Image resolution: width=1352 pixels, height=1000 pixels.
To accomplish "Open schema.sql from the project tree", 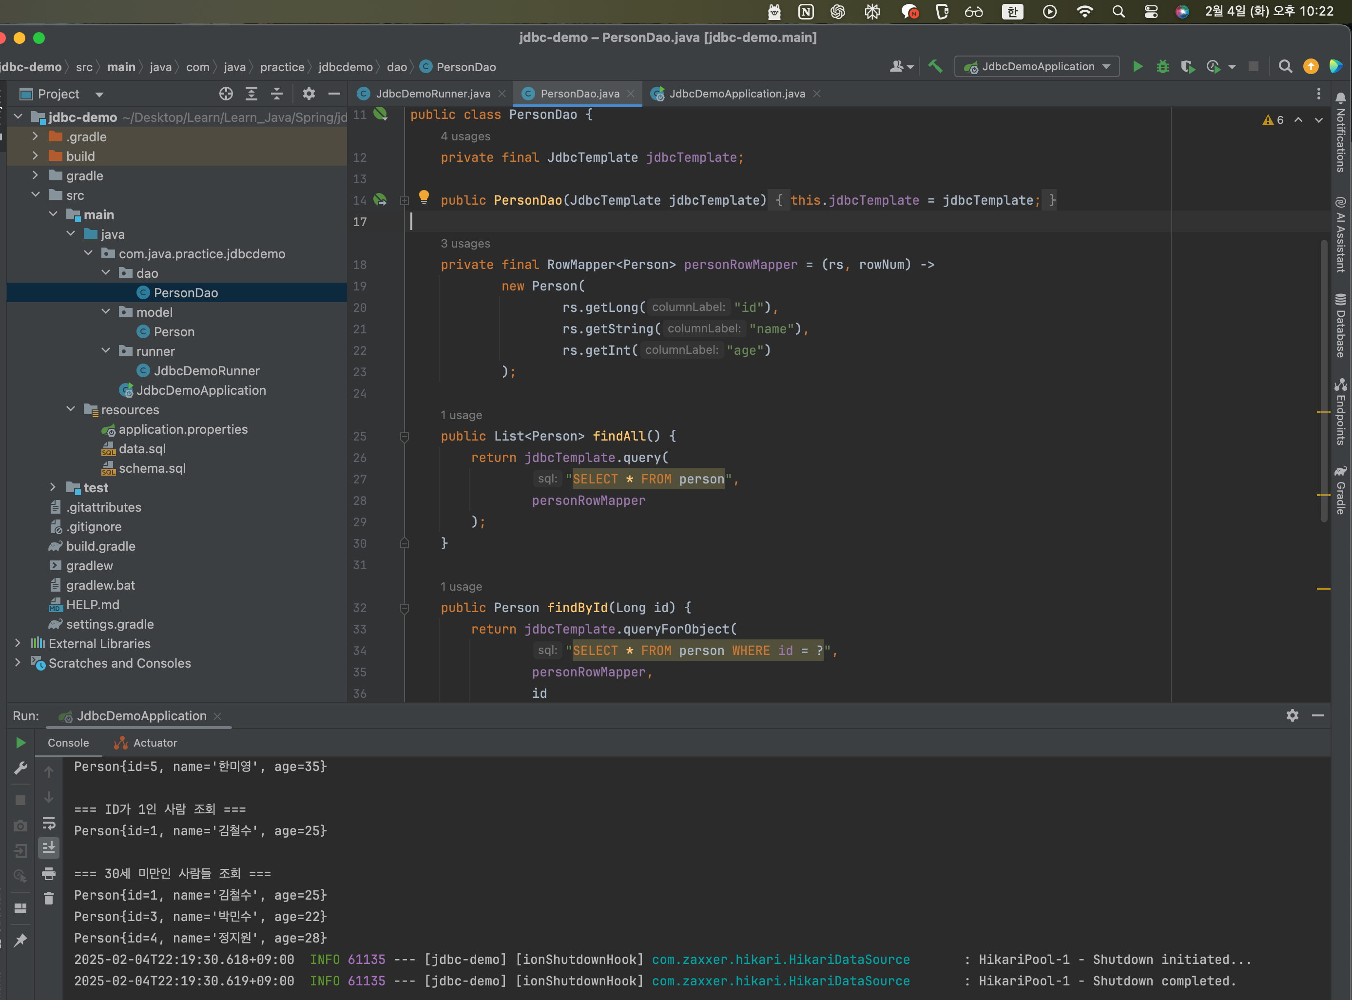I will tap(152, 468).
